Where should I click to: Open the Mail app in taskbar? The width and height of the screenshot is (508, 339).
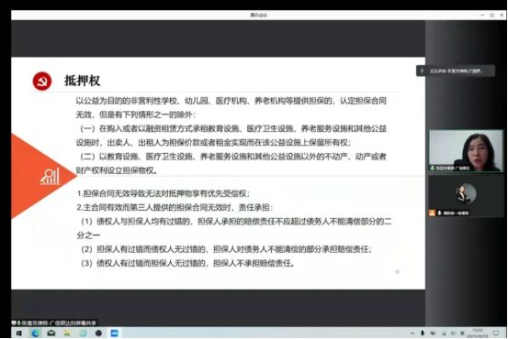tap(51, 334)
